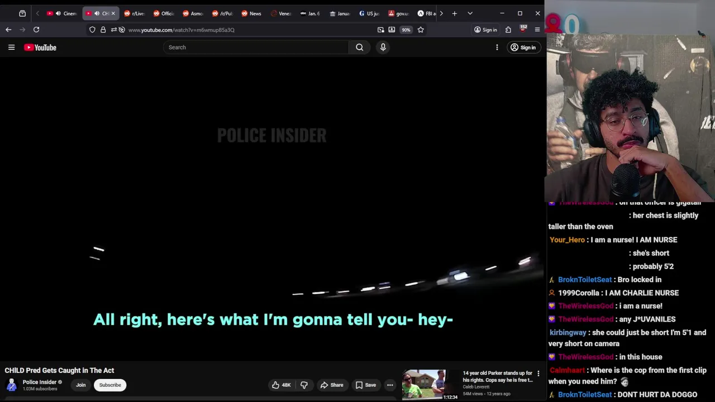The height and width of the screenshot is (402, 715).
Task: Dislike the video with thumbs-down
Action: pyautogui.click(x=304, y=385)
